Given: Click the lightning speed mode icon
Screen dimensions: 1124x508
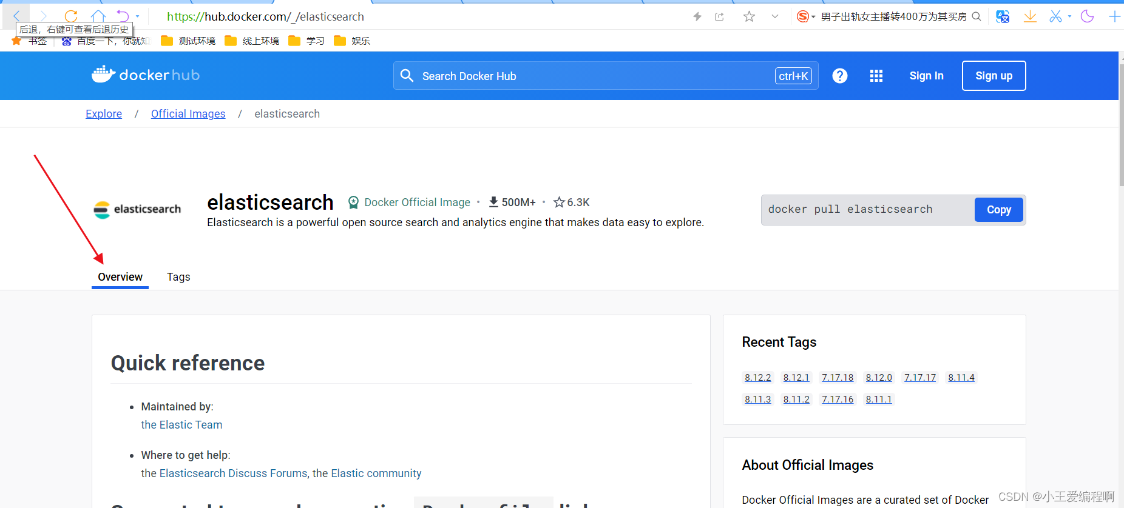Looking at the screenshot, I should [697, 16].
